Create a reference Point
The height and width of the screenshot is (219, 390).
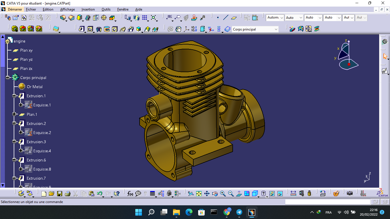pyautogui.click(x=218, y=18)
